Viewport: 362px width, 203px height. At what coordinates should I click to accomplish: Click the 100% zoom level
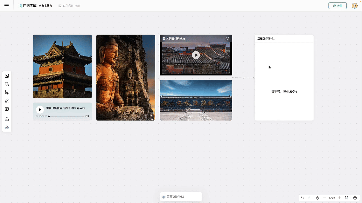[332, 198]
